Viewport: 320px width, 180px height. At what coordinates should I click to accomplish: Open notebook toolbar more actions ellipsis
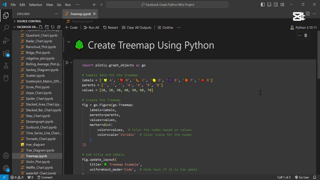pyautogui.click(x=179, y=27)
